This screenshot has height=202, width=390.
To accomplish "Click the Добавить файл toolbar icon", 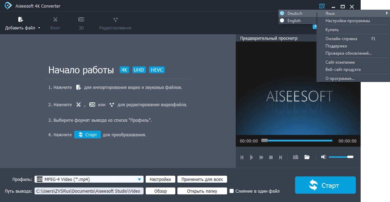I will pos(21,19).
